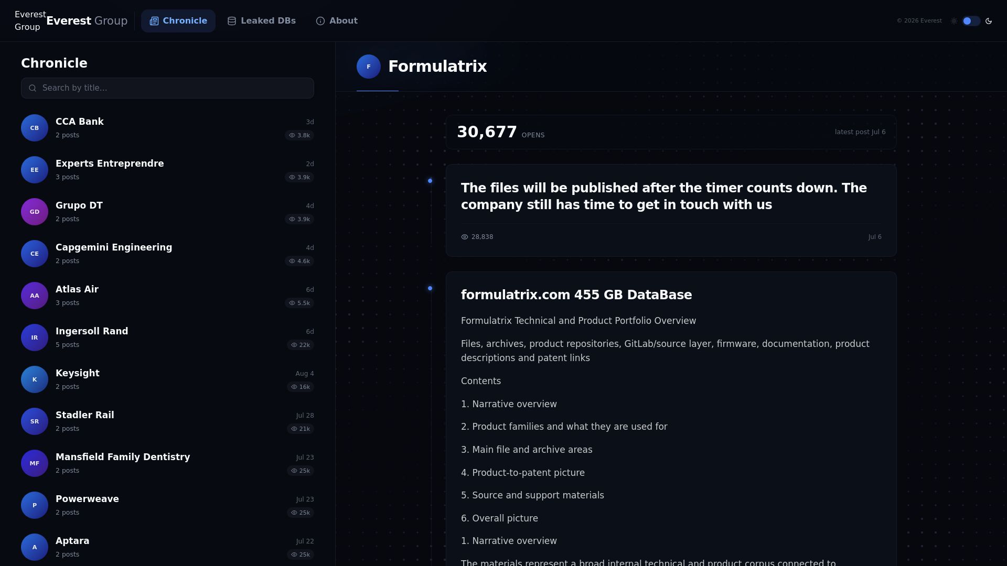The image size is (1007, 566).
Task: Click the 30,677 opens counter
Action: (x=500, y=132)
